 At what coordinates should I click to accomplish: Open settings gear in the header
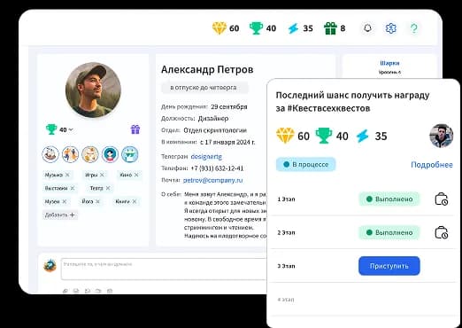tap(390, 28)
